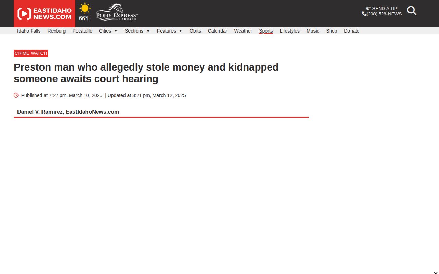Go to the Sports section
Screen dimensions: 439x274
click(x=266, y=31)
